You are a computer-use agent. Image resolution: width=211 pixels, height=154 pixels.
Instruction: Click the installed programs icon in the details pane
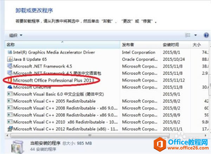pos(17,147)
